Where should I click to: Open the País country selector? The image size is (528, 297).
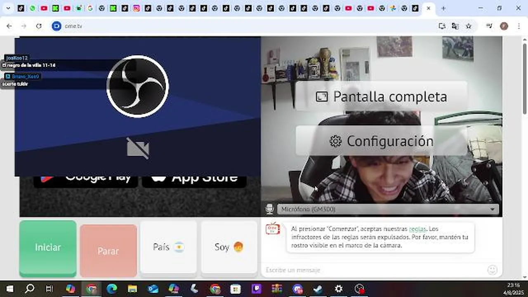[168, 247]
